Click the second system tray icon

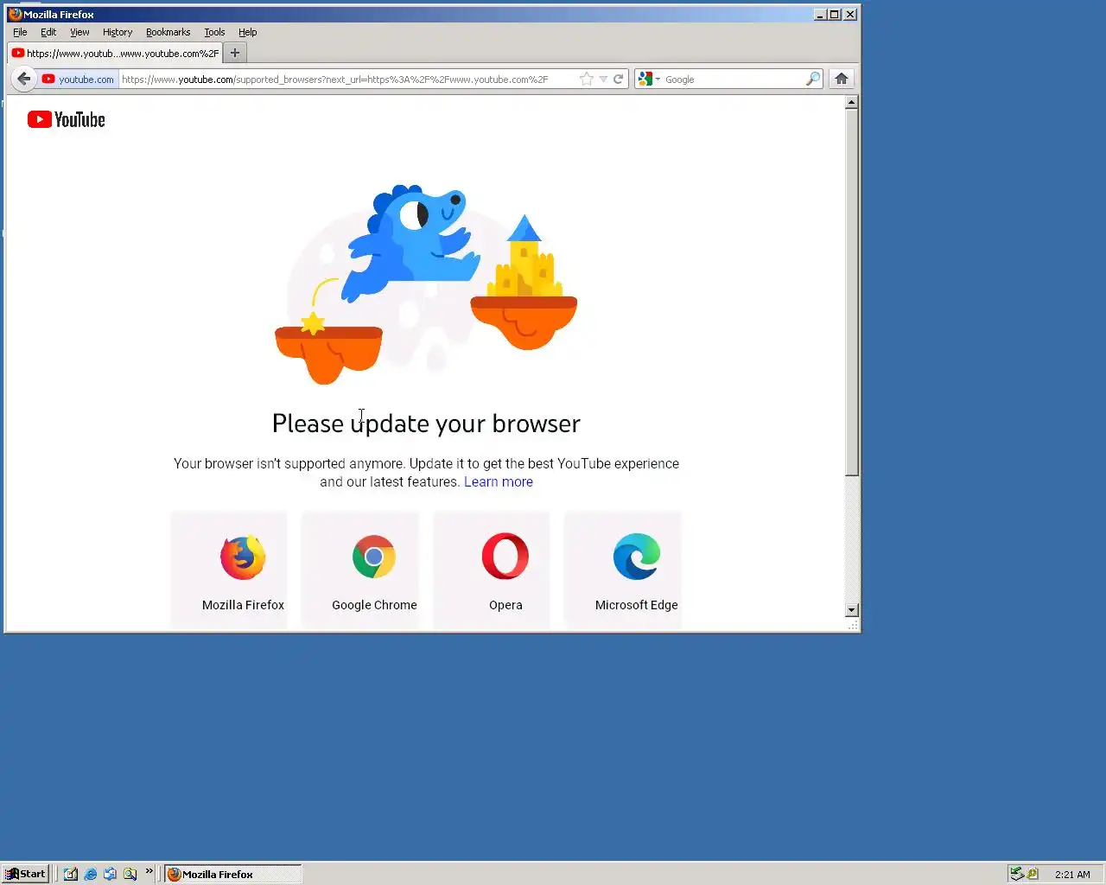1033,874
